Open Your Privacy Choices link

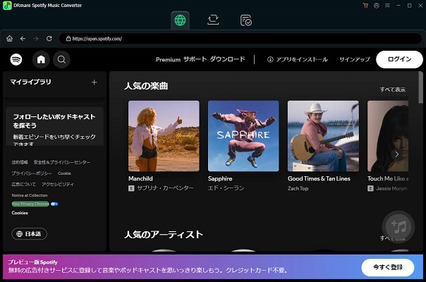tap(30, 204)
